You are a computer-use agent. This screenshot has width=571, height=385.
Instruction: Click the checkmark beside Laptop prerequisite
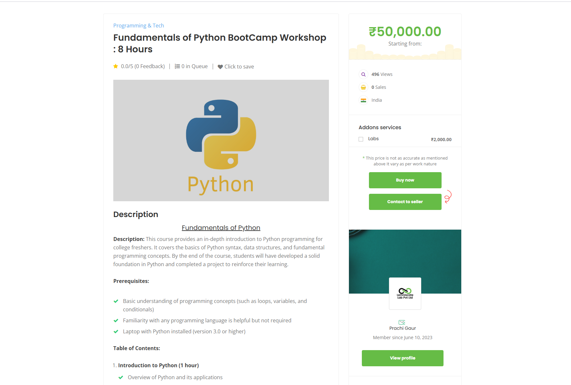(116, 332)
